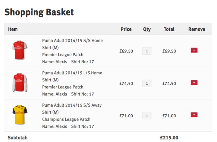Click the Remove column header
The height and width of the screenshot is (142, 217).
coord(197,29)
